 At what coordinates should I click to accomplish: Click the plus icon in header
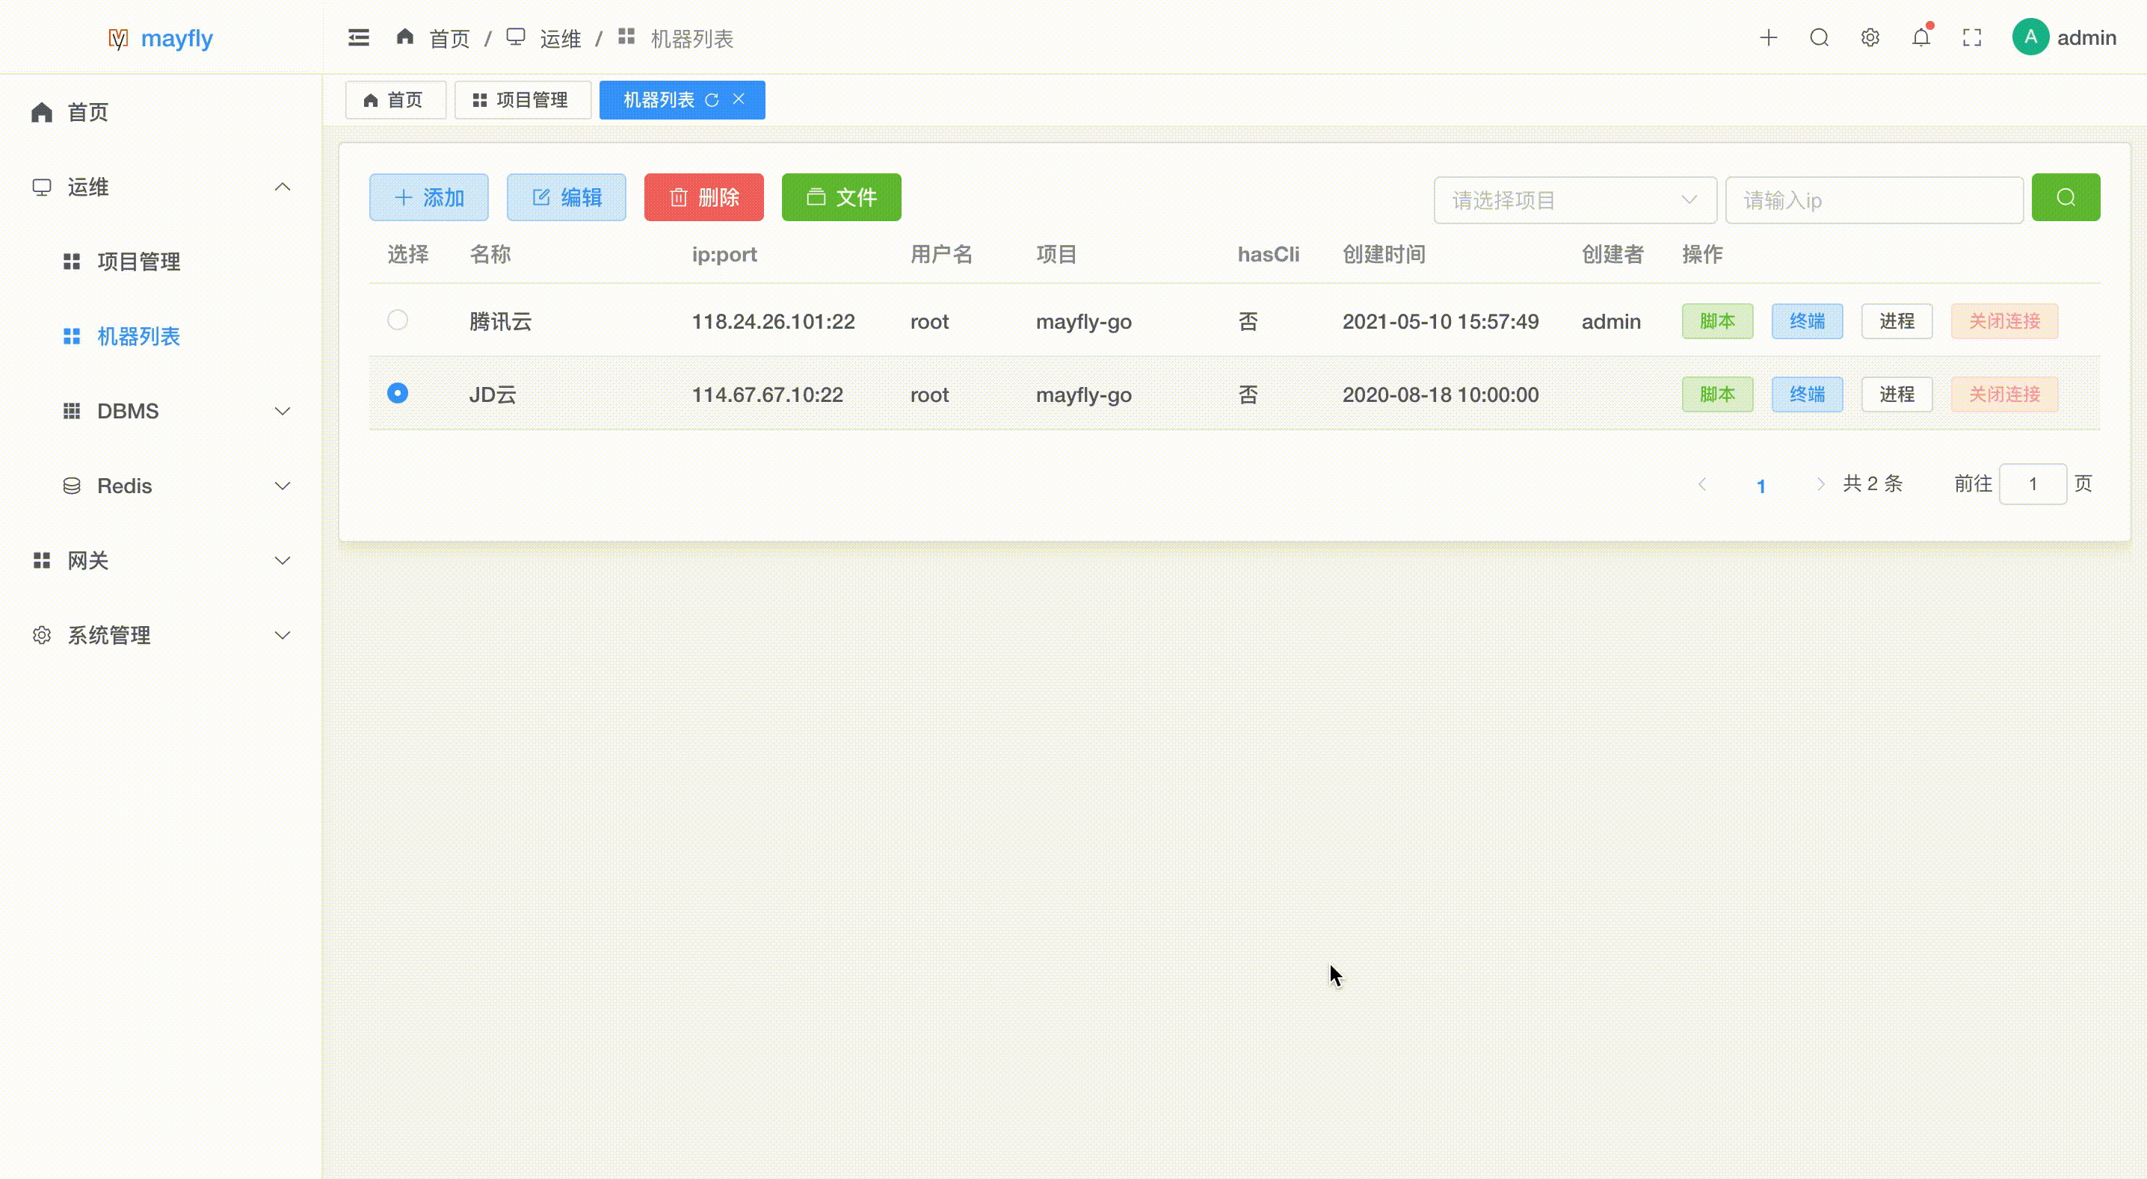point(1768,37)
